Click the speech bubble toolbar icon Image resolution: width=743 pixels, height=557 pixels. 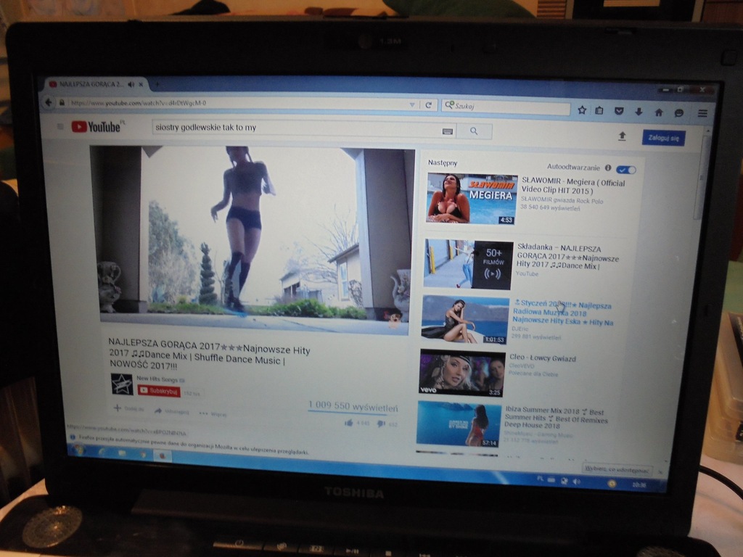[679, 112]
